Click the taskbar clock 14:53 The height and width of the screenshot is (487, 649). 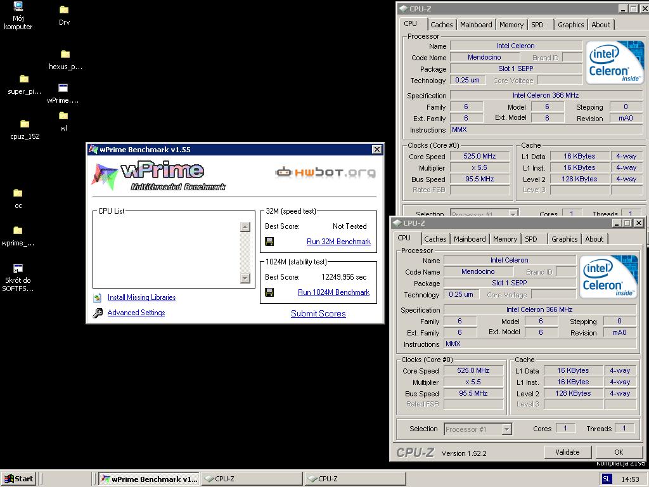coord(630,479)
